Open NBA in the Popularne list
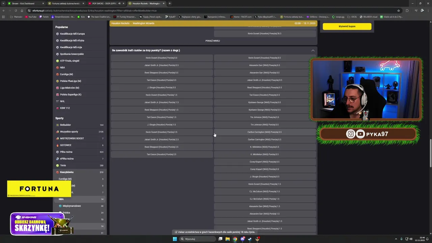Viewport: 432px width, 243px height. [x=80, y=67]
